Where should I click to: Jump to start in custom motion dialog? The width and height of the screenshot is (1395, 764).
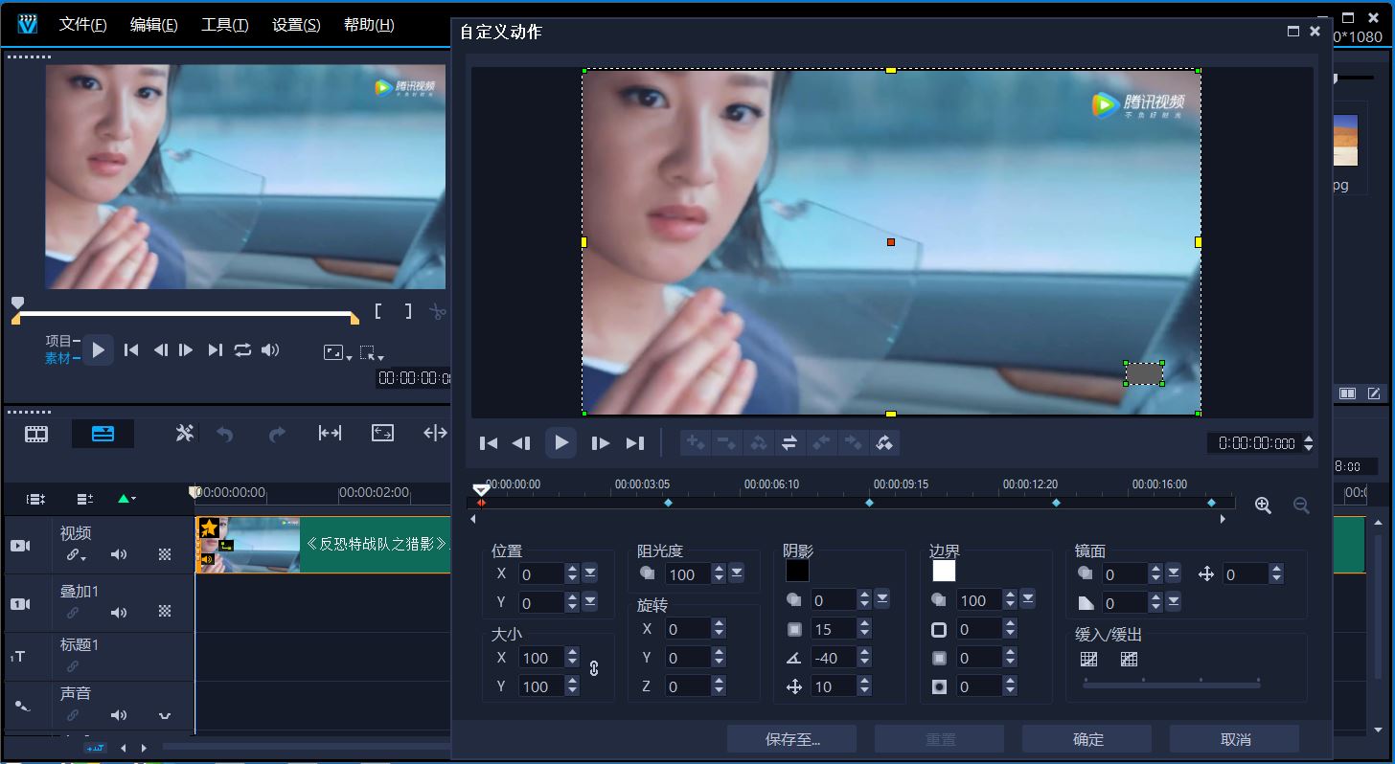tap(489, 442)
